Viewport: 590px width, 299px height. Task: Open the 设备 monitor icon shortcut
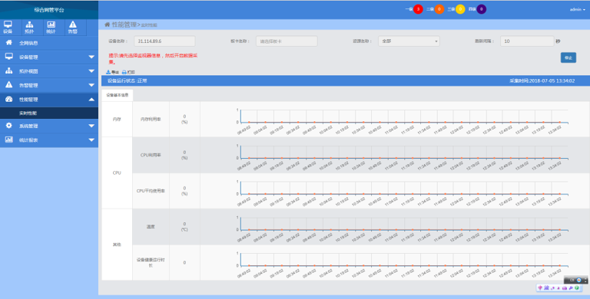tap(8, 27)
